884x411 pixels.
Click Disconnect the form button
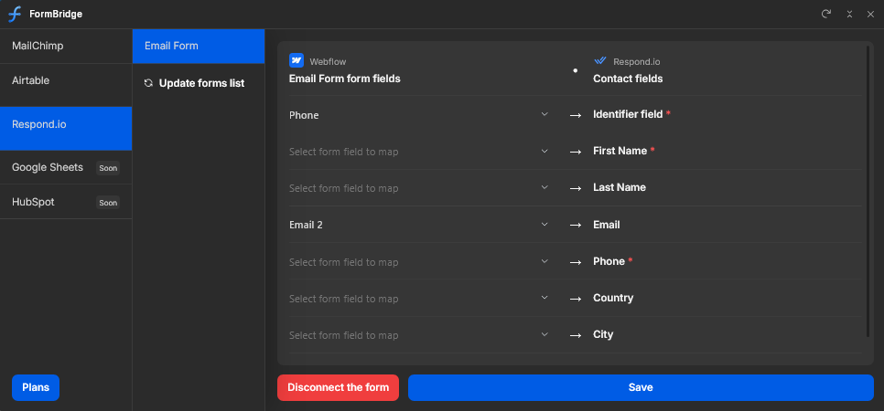click(339, 387)
